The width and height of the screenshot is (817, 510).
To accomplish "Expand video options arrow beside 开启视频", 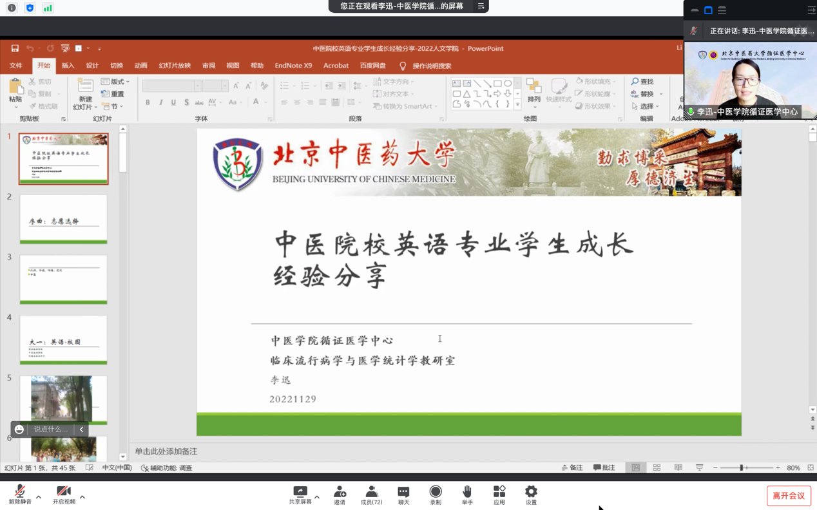I will point(82,497).
